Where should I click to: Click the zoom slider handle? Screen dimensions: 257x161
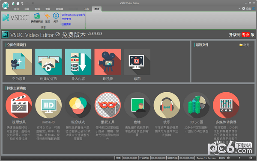coord(239,158)
